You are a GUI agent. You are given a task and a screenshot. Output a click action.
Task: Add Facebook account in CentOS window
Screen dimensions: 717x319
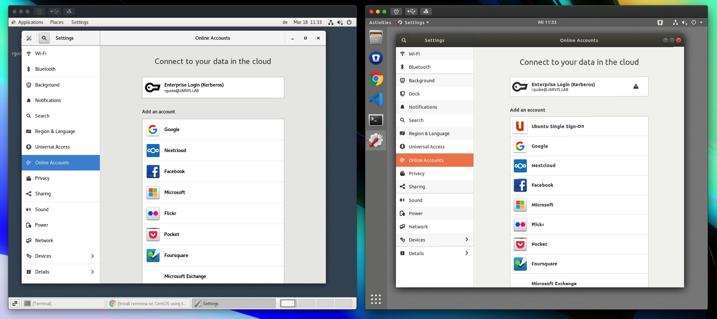tap(213, 171)
